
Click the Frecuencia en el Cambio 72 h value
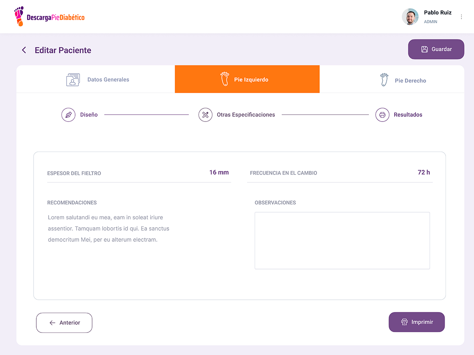point(424,172)
